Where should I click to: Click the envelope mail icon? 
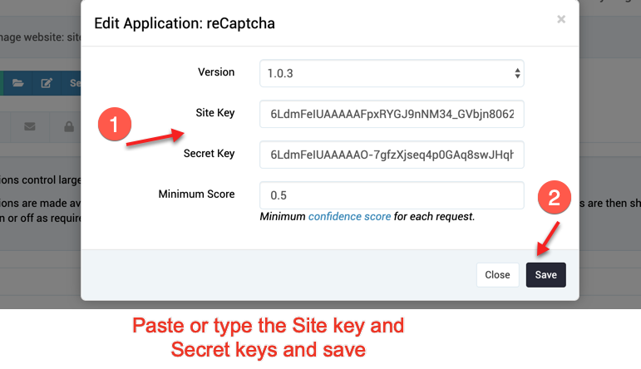(x=29, y=126)
